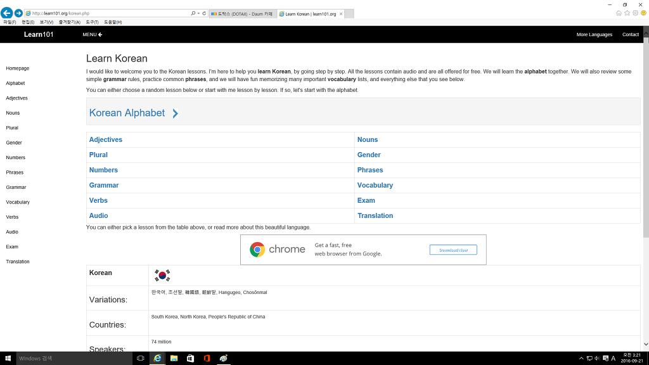Open a new blank tab
The height and width of the screenshot is (365, 649).
[349, 14]
